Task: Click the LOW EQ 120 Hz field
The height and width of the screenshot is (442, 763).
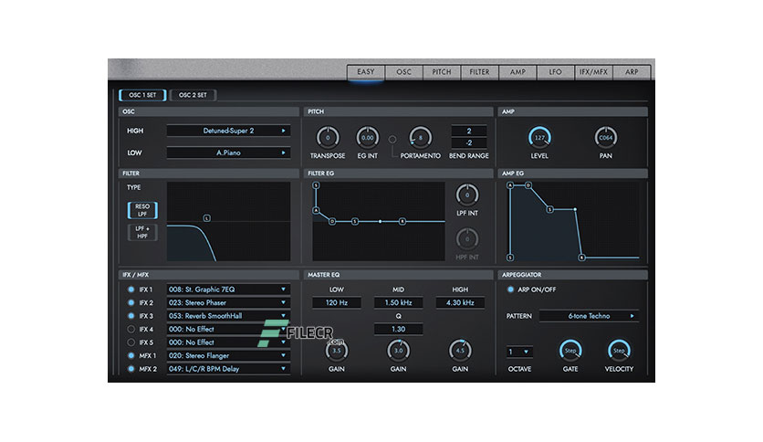Action: tap(336, 303)
